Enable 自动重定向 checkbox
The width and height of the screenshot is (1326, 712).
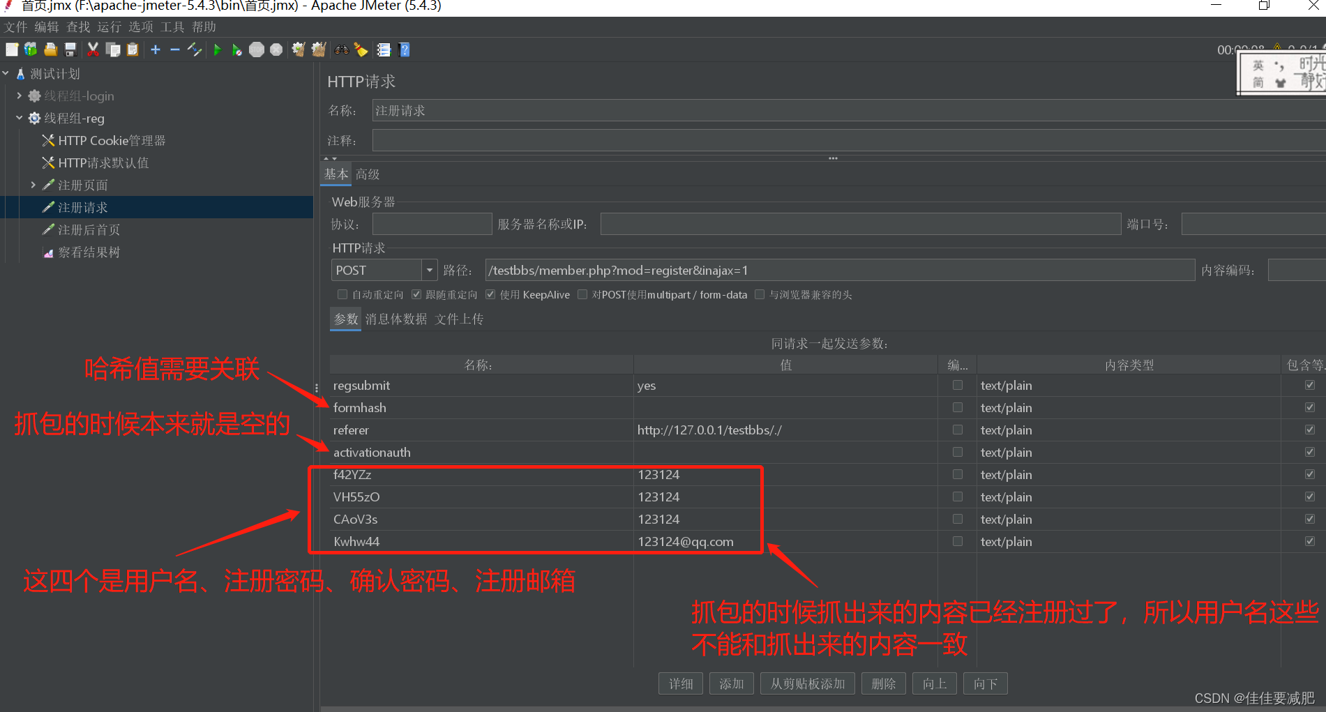click(342, 294)
